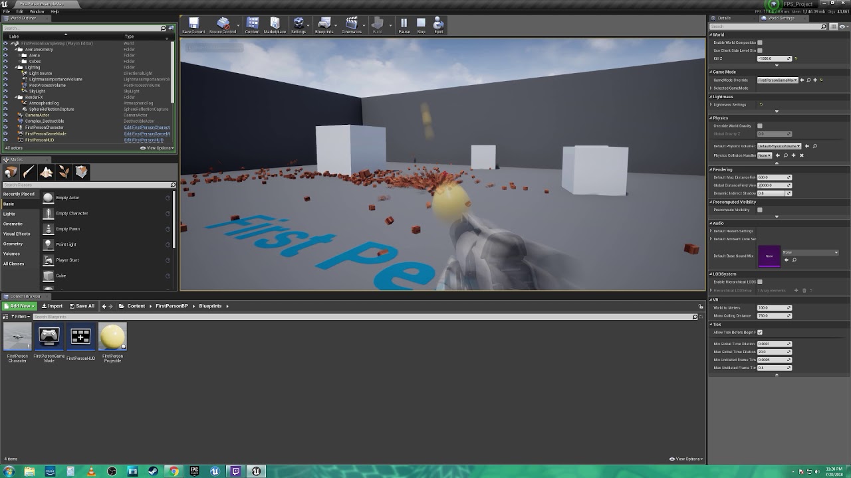
Task: Hide the CameraActor via its eye icon
Action: pos(5,116)
